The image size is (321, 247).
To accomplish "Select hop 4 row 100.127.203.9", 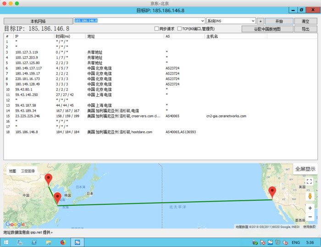I will tap(160, 58).
